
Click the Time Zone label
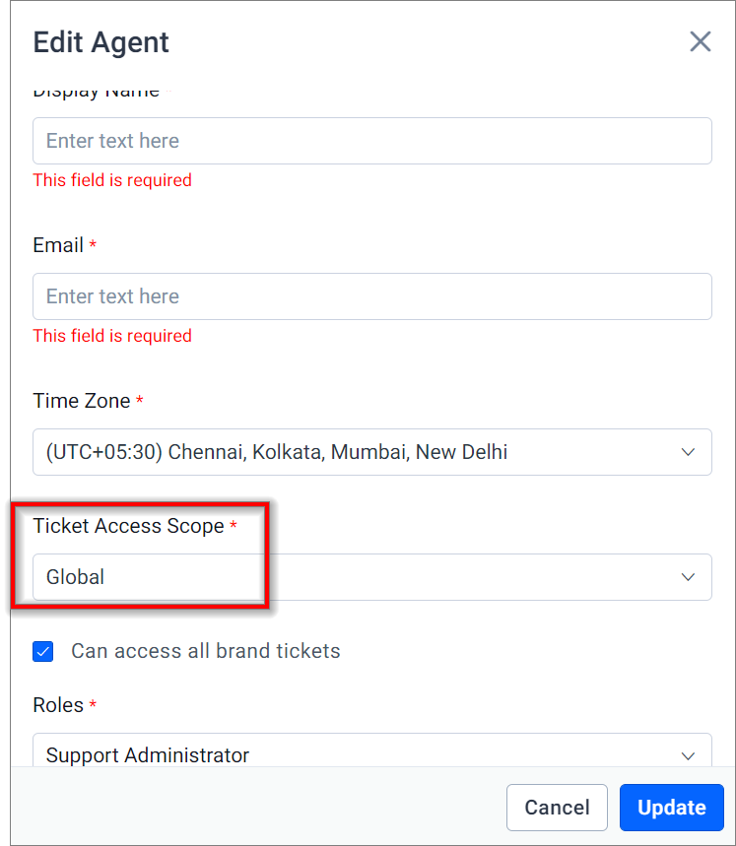tap(82, 401)
